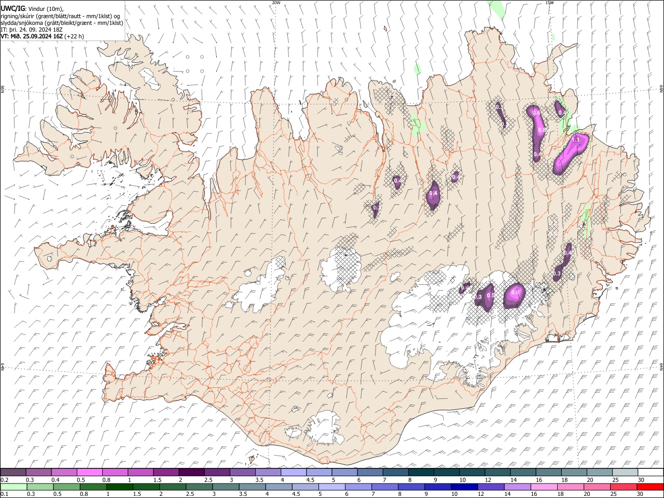664x498 pixels.
Task: Click the 20W longitude label at top
Action: coord(276,3)
